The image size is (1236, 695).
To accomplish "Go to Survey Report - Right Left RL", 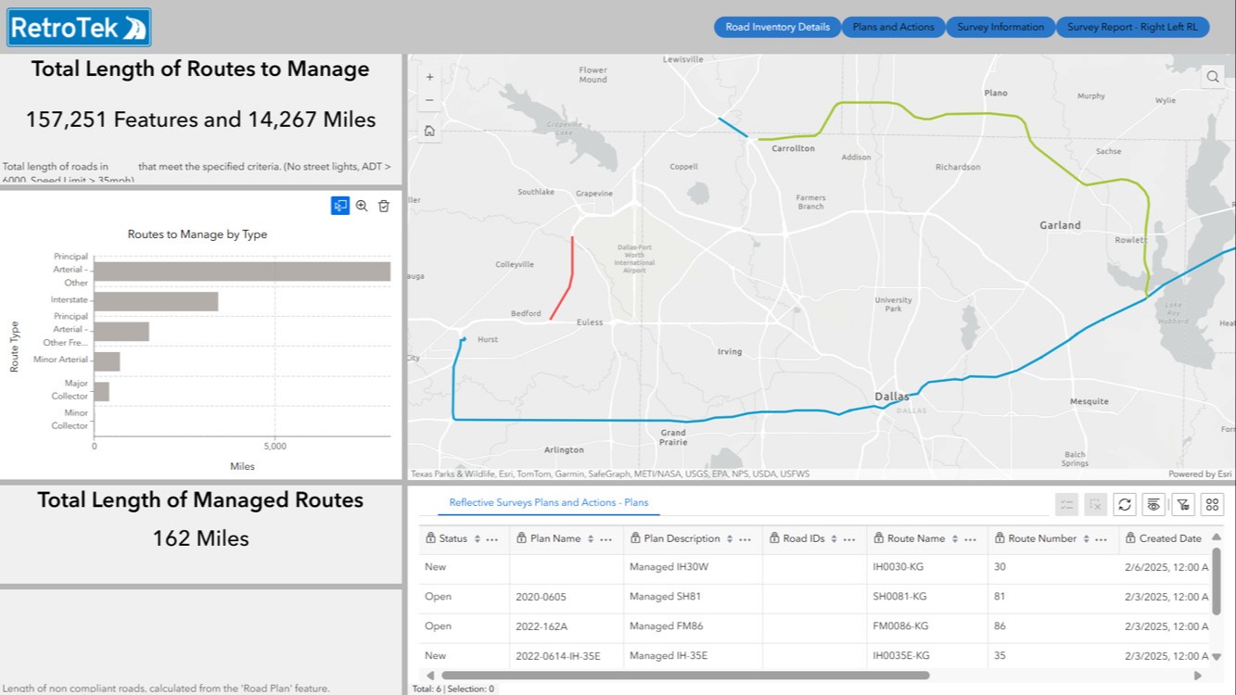I will [x=1132, y=27].
